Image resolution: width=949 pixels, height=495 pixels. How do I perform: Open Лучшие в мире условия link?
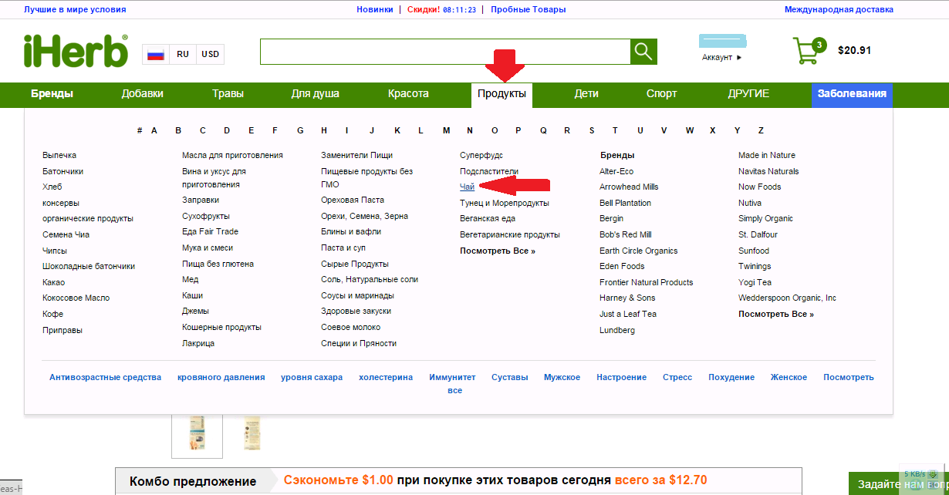point(75,9)
